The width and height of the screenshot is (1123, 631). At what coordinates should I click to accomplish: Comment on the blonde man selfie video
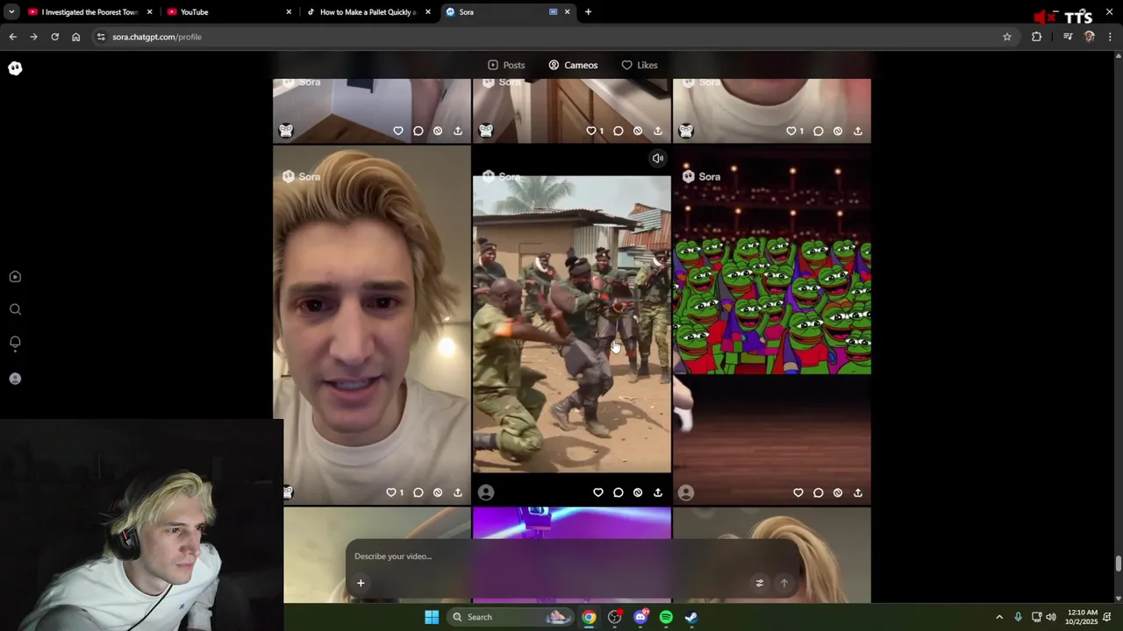[418, 493]
